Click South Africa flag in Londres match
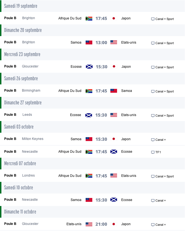Image resolution: width=186 pixels, height=231 pixels. [x=89, y=176]
